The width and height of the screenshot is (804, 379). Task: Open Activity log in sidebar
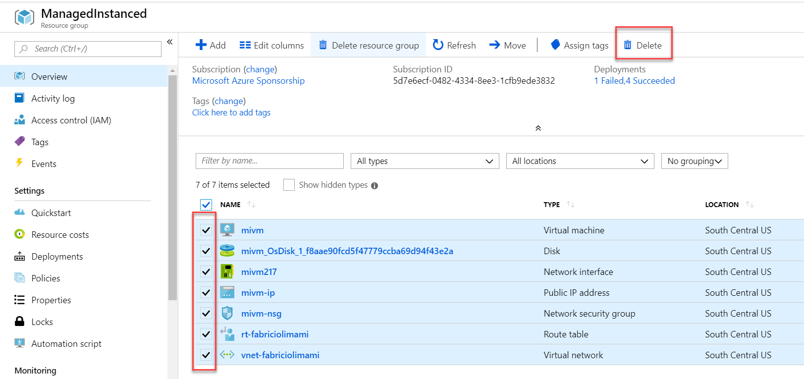pos(53,99)
